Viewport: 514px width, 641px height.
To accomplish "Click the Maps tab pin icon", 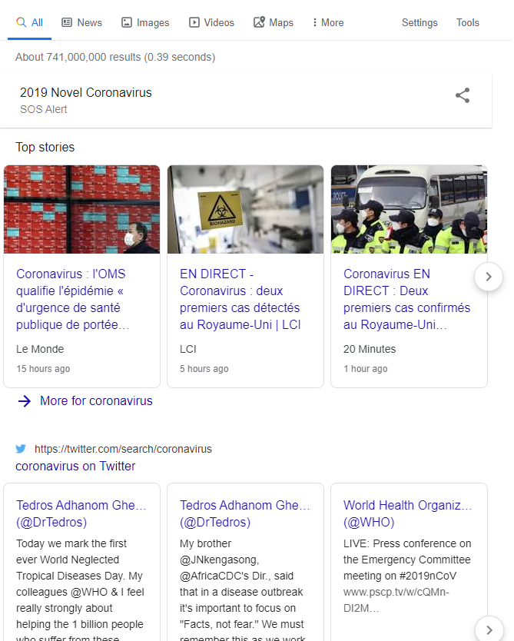I will [x=259, y=22].
